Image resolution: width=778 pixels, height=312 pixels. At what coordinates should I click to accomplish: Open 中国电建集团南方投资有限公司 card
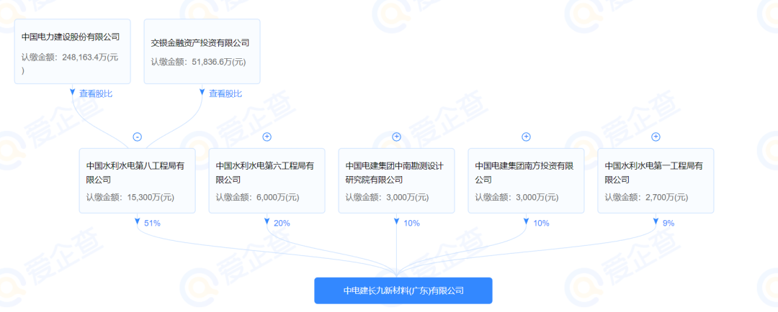(x=526, y=180)
